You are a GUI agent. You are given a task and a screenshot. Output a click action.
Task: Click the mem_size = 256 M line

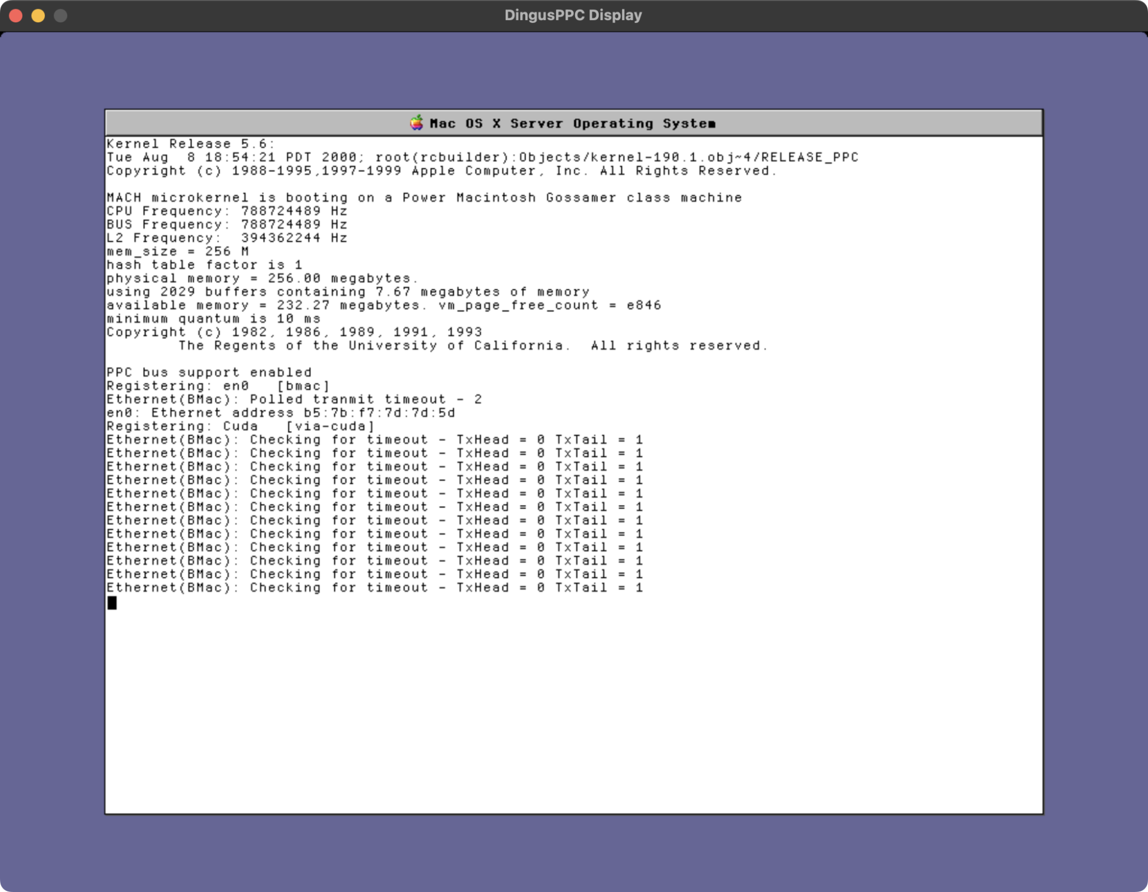tap(177, 251)
